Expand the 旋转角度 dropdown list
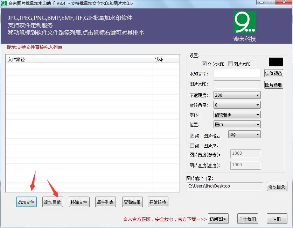The height and width of the screenshot is (228, 293). pyautogui.click(x=237, y=105)
